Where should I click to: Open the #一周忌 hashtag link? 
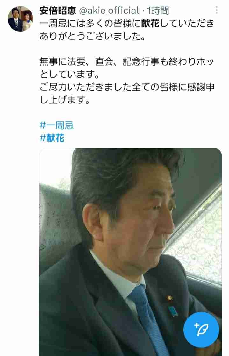[57, 125]
